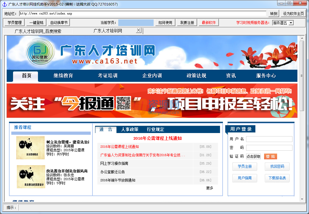The height and width of the screenshot is (214, 309).
Task: Click 推荐课程 section heading
Action: (23, 128)
